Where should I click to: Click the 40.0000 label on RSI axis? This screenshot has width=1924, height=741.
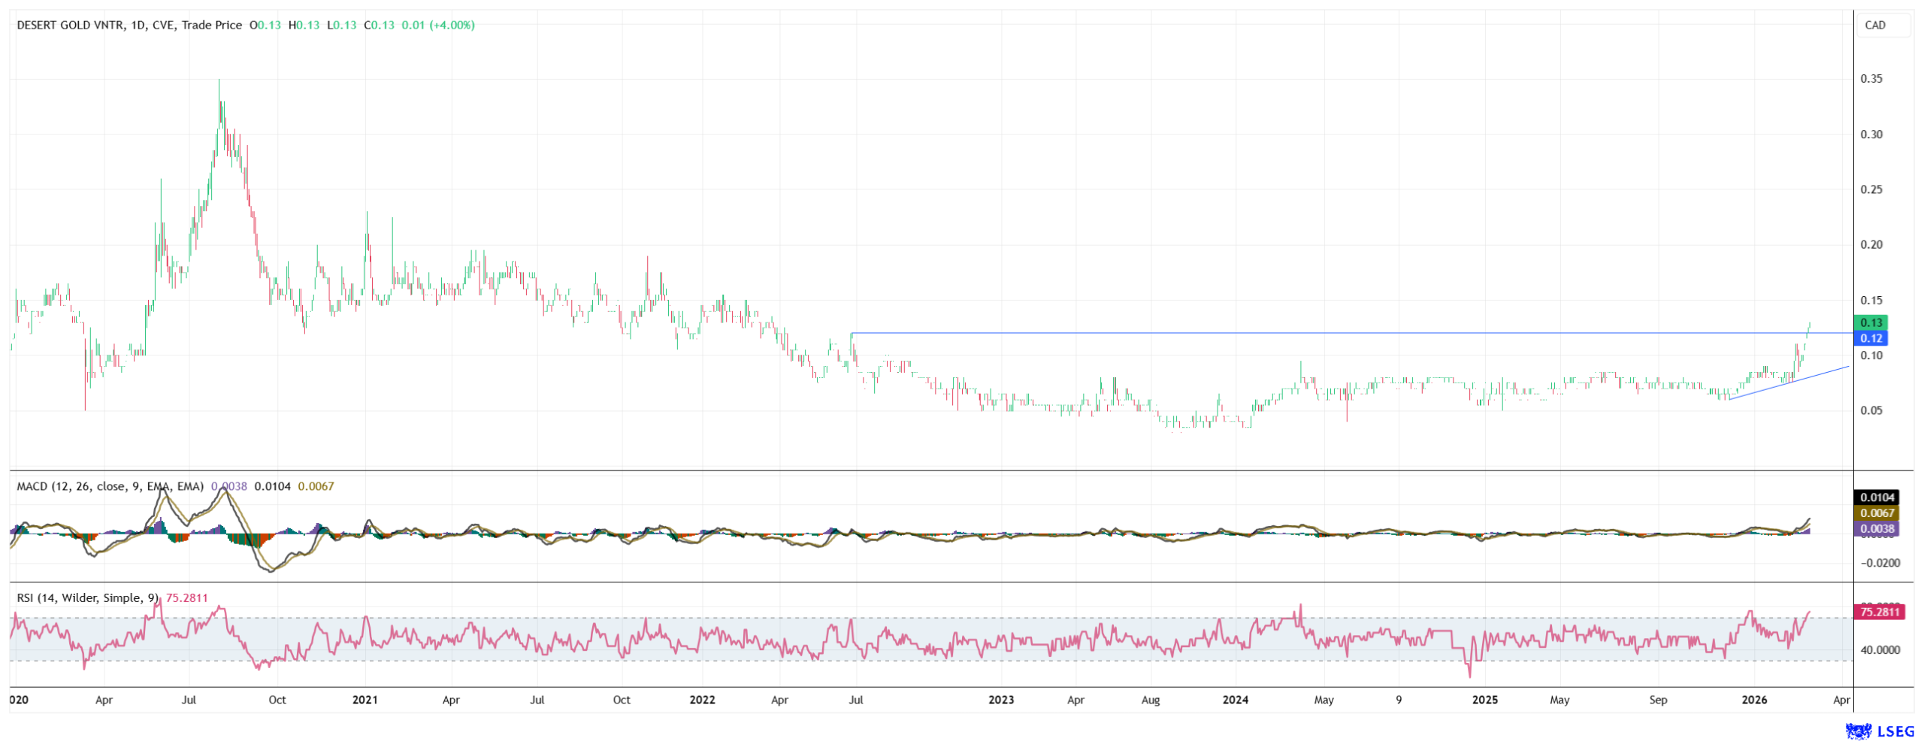coord(1879,650)
